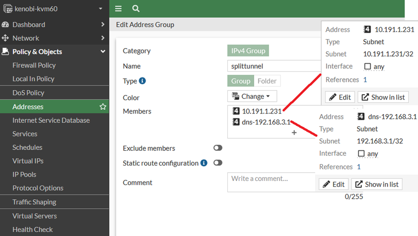Toggle Exclude members switch
The image size is (418, 236).
click(x=218, y=148)
